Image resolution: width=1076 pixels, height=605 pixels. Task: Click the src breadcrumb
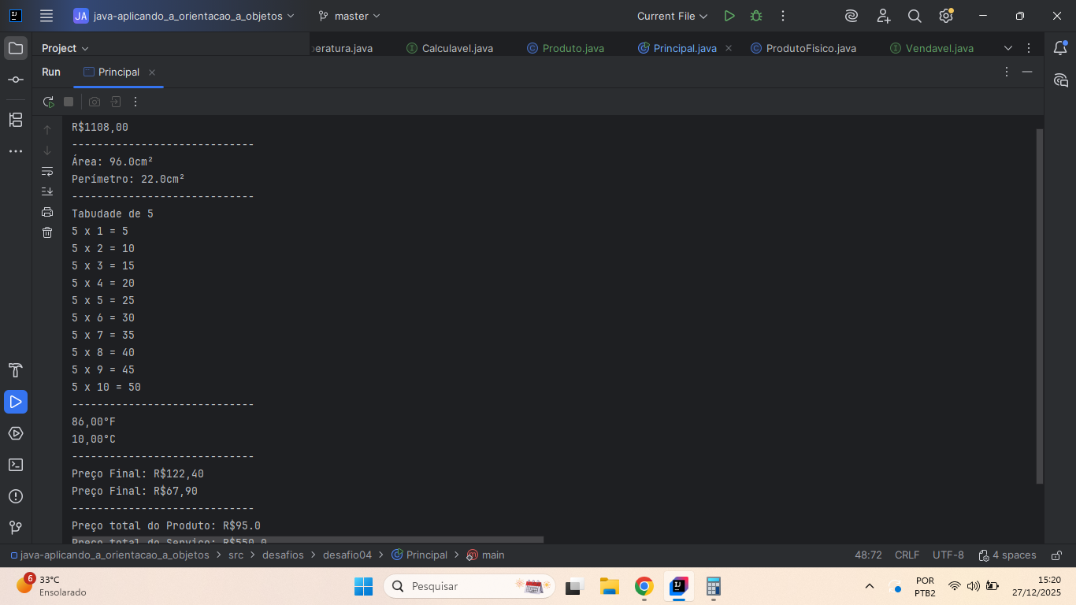tap(236, 555)
